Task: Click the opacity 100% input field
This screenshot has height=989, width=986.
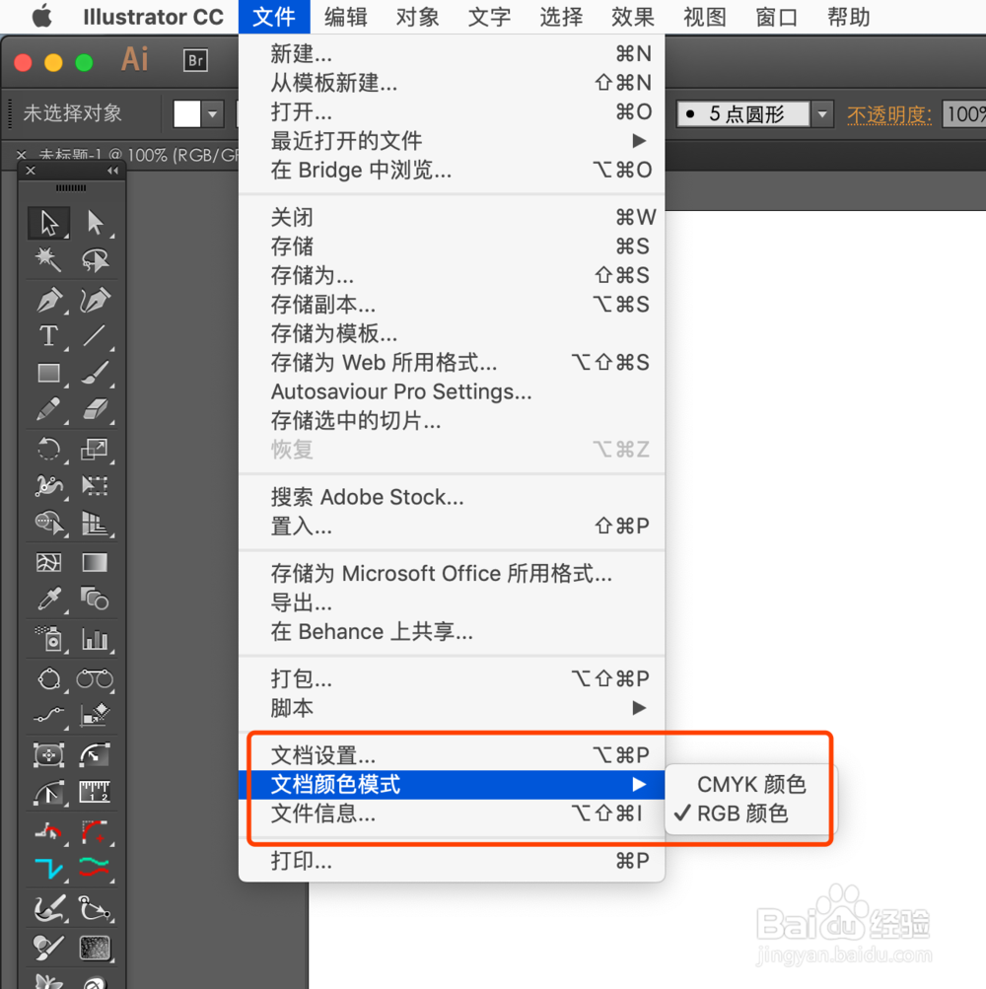Action: click(x=964, y=114)
